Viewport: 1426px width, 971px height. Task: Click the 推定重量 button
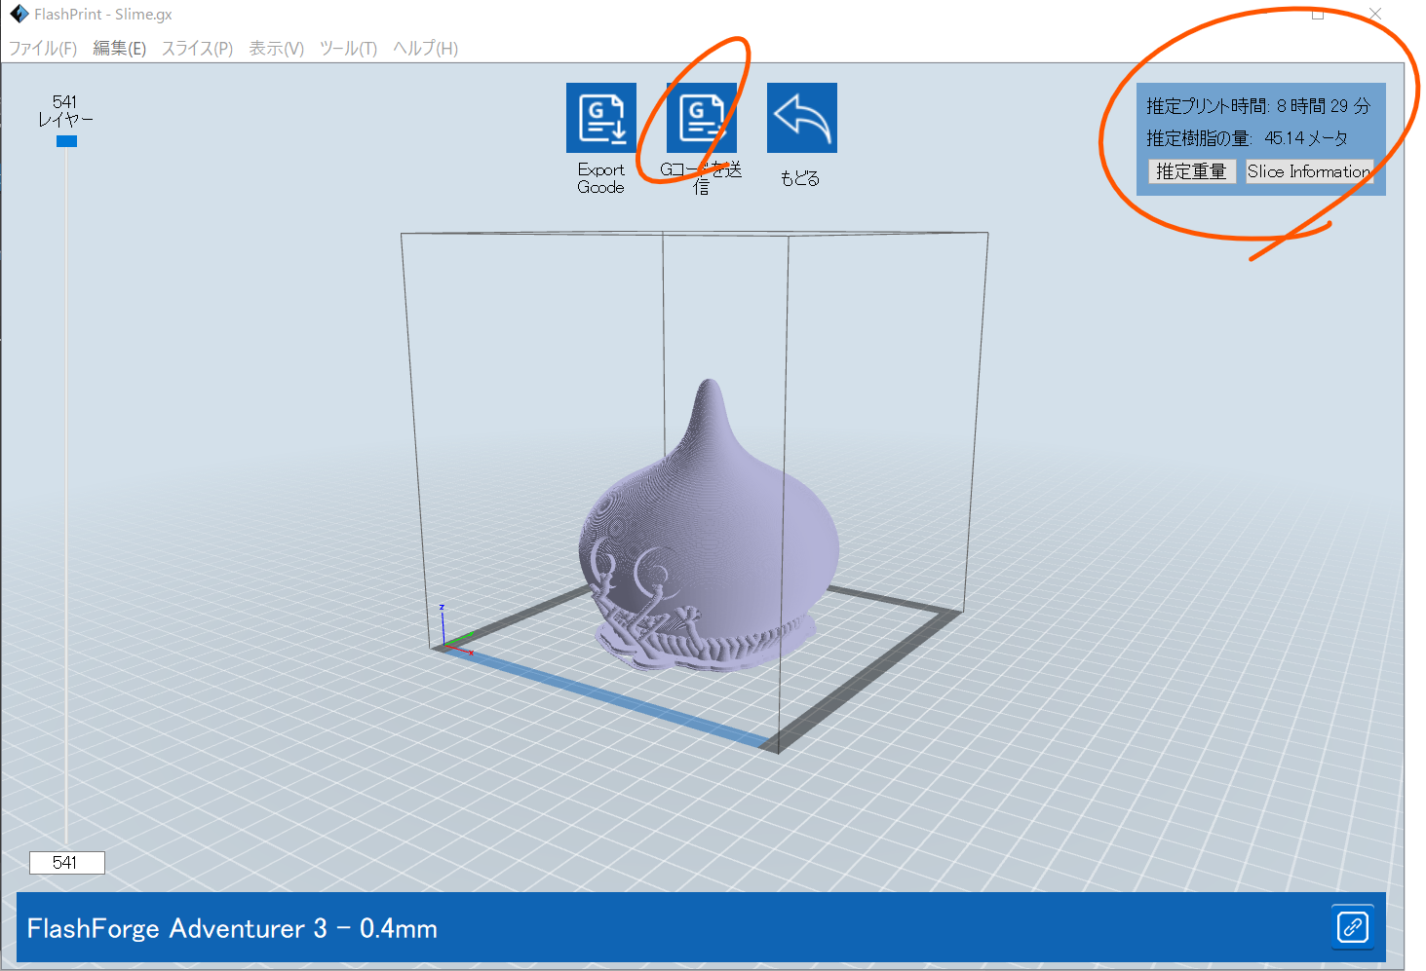[x=1191, y=171]
